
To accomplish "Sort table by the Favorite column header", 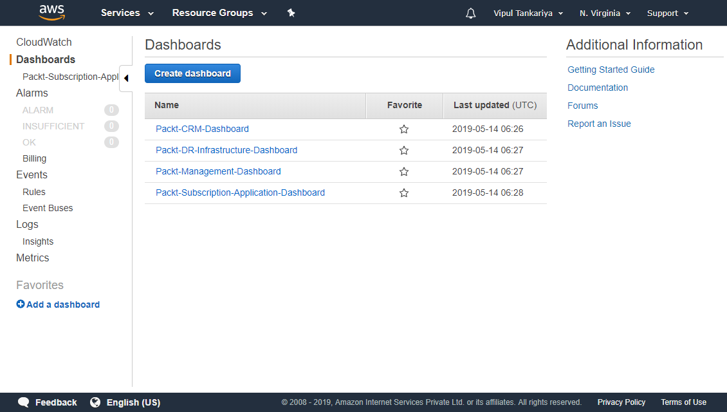I will (404, 106).
